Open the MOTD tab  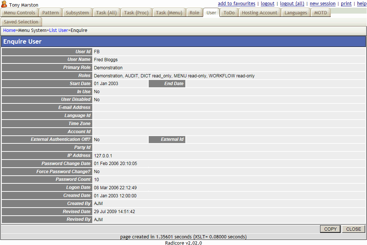320,12
